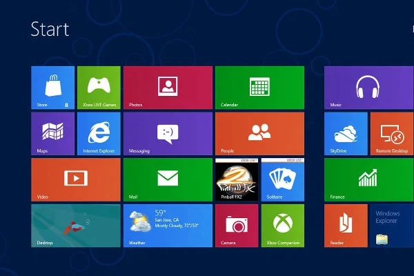Screen dimensions: 414x276
Task: Open the Camera tile
Action: 237,226
